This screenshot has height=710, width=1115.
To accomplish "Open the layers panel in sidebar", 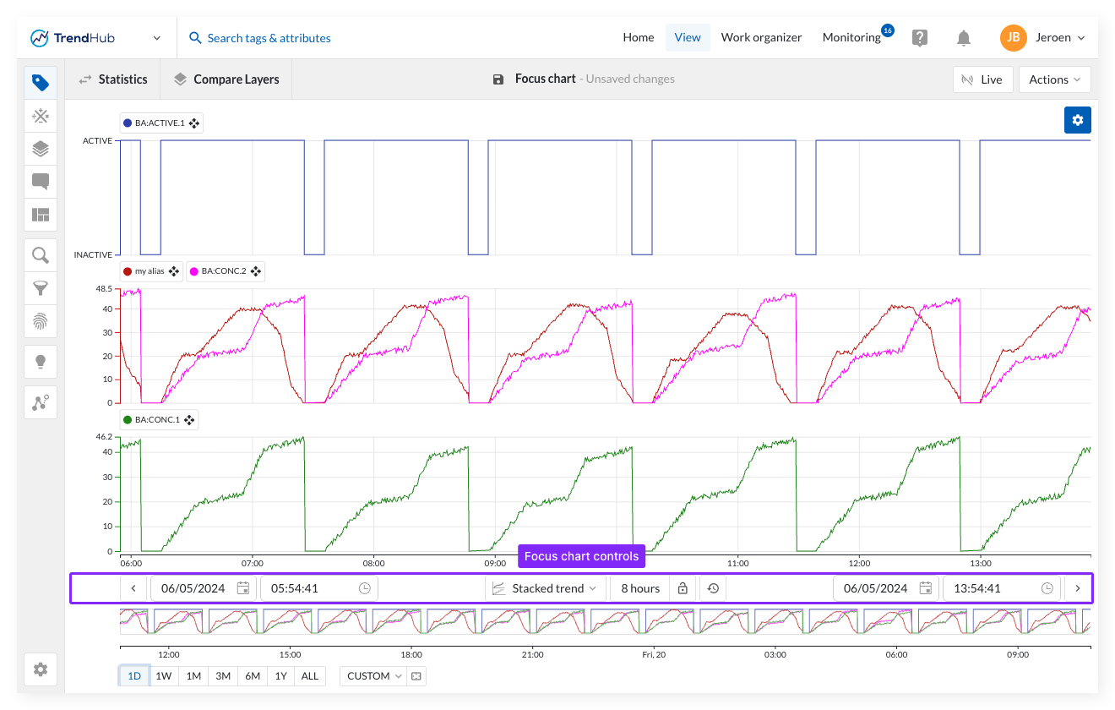I will point(41,149).
